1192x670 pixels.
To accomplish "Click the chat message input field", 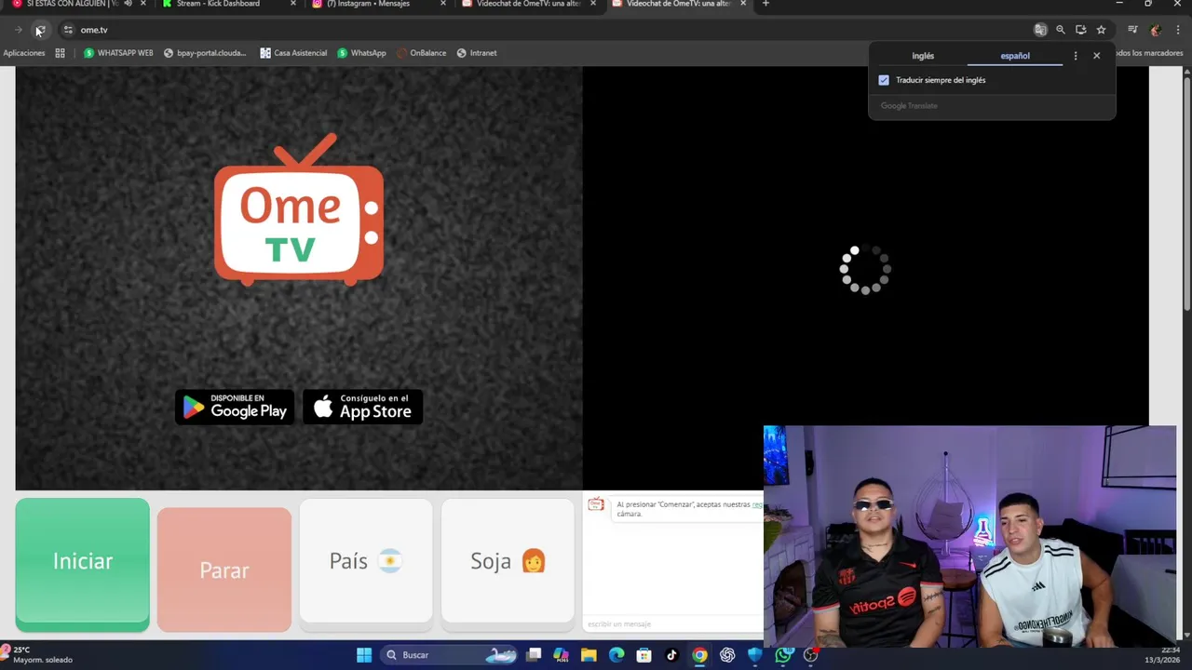I will [674, 623].
